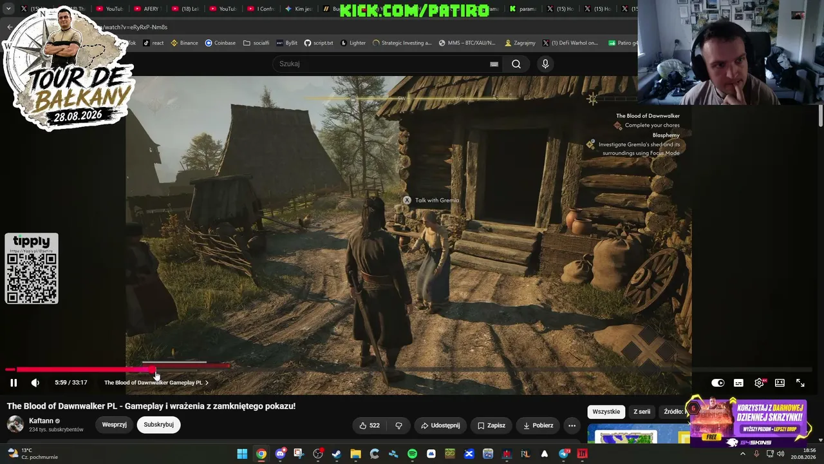Click the 5:59 / 33:17 time display
This screenshot has width=824, height=464.
coord(71,383)
